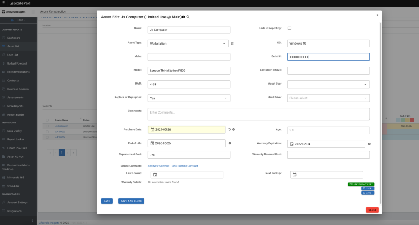Screen dimensions: 419x225
Task: Open the Asset Type Workstation dropdown
Action: point(188,43)
